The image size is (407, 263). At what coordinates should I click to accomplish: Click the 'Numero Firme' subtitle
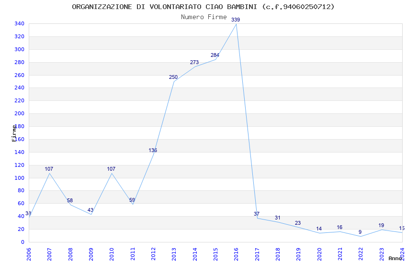pos(204,17)
